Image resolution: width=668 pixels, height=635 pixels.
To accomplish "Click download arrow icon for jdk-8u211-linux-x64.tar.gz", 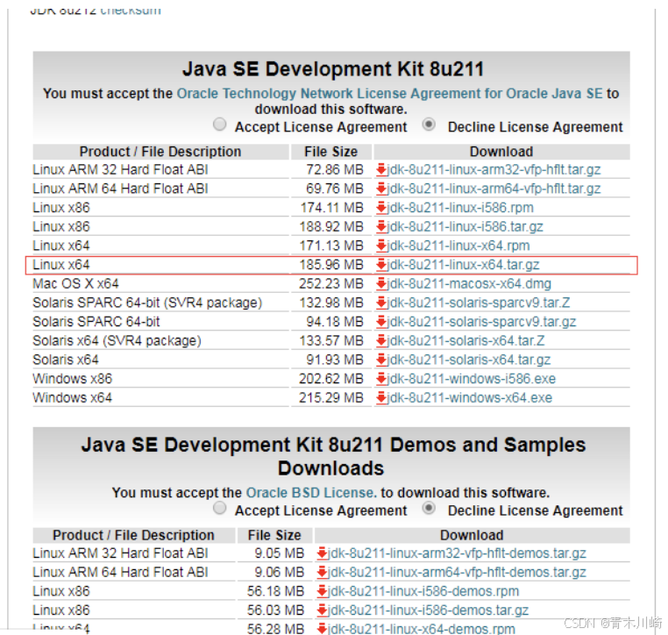I will 381,265.
